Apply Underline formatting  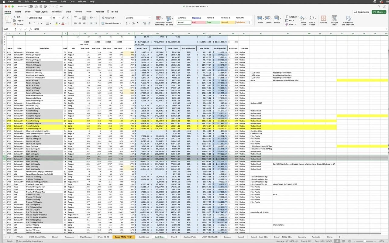[39, 23]
